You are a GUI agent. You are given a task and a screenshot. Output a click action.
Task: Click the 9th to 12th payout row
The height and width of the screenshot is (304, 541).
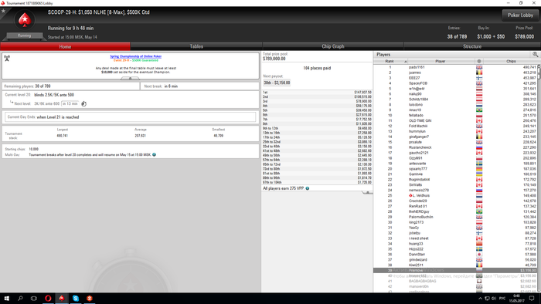317,128
